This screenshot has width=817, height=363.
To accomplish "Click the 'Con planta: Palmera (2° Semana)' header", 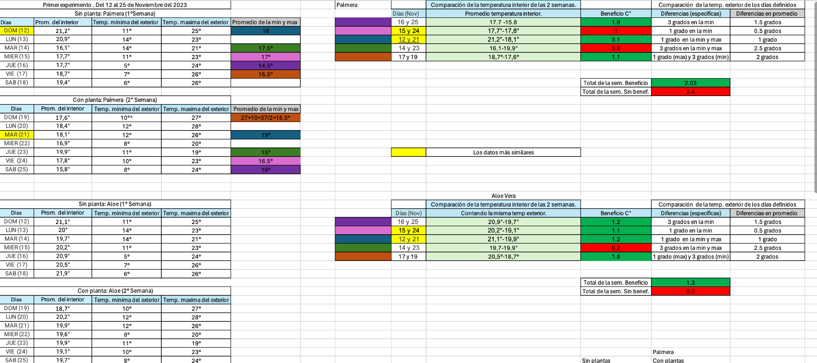I will (115, 100).
